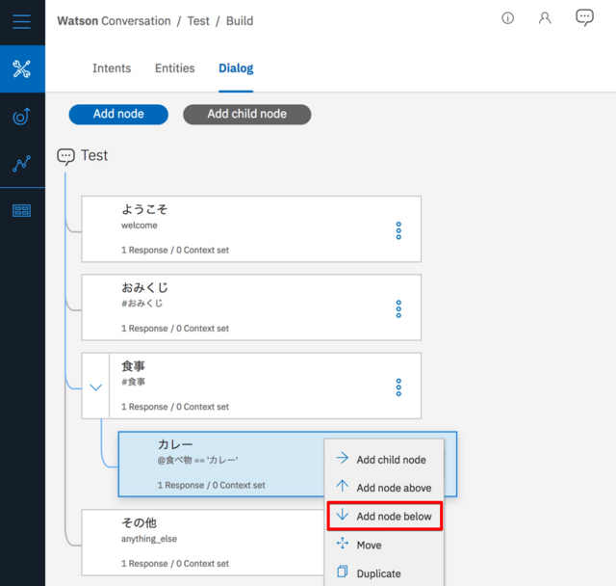Viewport: 616px width, 586px height.
Task: Click the blue Add node button
Action: click(118, 114)
